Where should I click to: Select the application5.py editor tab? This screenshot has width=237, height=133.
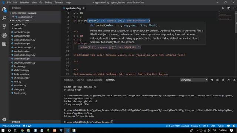(74, 8)
